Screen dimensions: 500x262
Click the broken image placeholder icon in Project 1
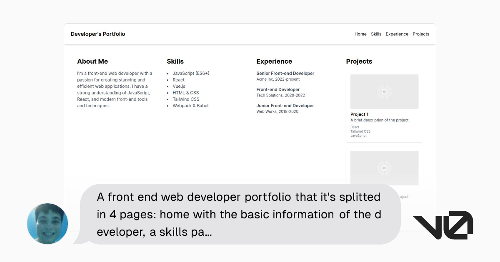click(x=384, y=91)
